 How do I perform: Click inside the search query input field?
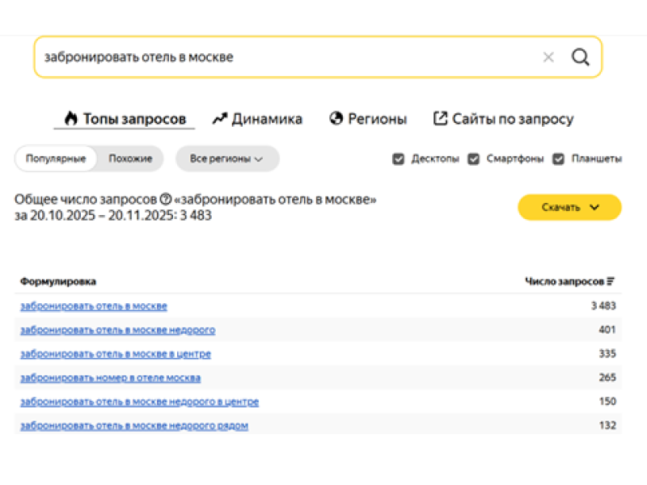tap(283, 57)
